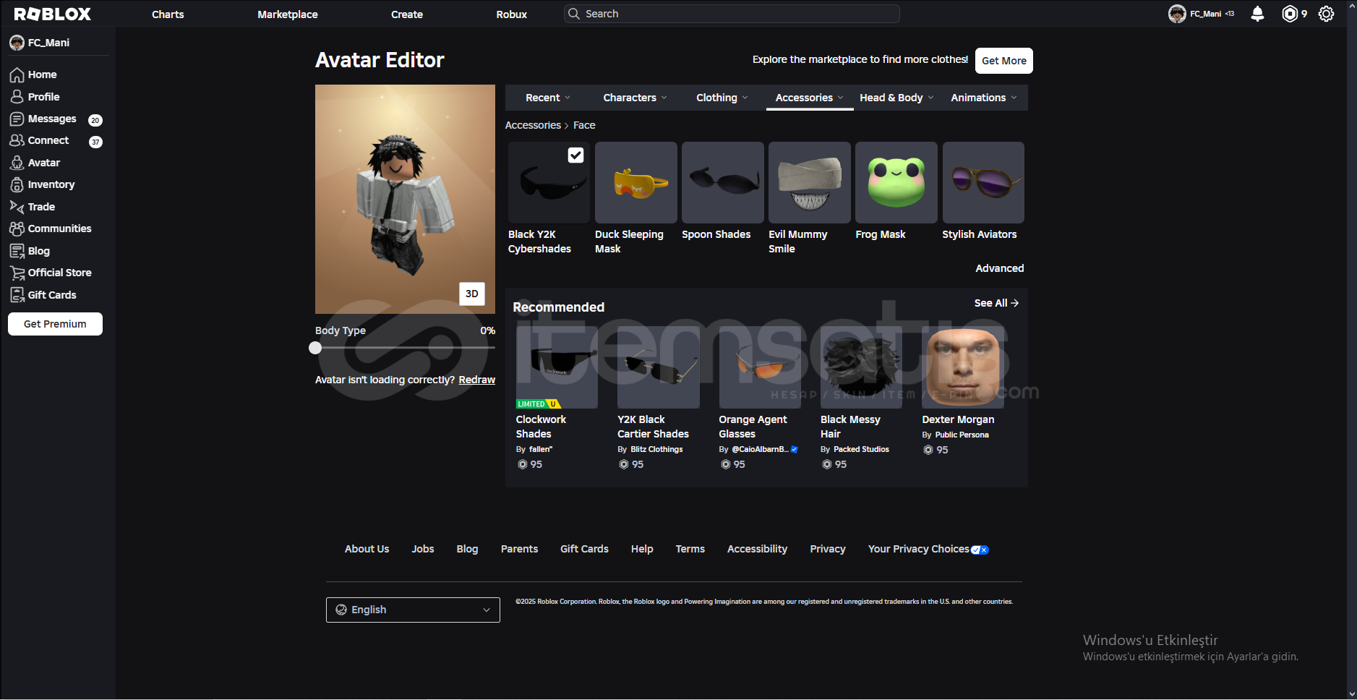Open the Inventory icon in sidebar
The image size is (1357, 700).
click(x=17, y=184)
